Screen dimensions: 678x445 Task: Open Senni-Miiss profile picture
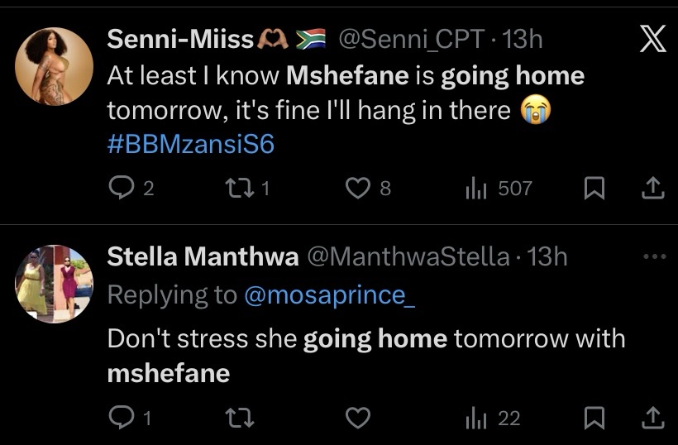pos(54,67)
